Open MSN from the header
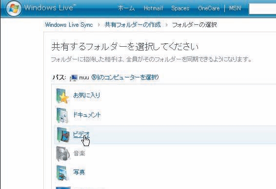The height and width of the screenshot is (189, 276). [235, 8]
